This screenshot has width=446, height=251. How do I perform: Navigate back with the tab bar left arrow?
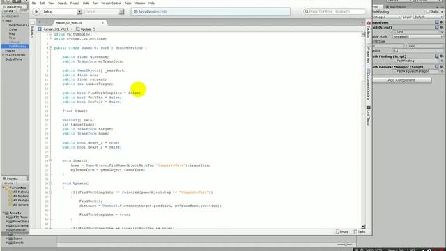point(40,22)
